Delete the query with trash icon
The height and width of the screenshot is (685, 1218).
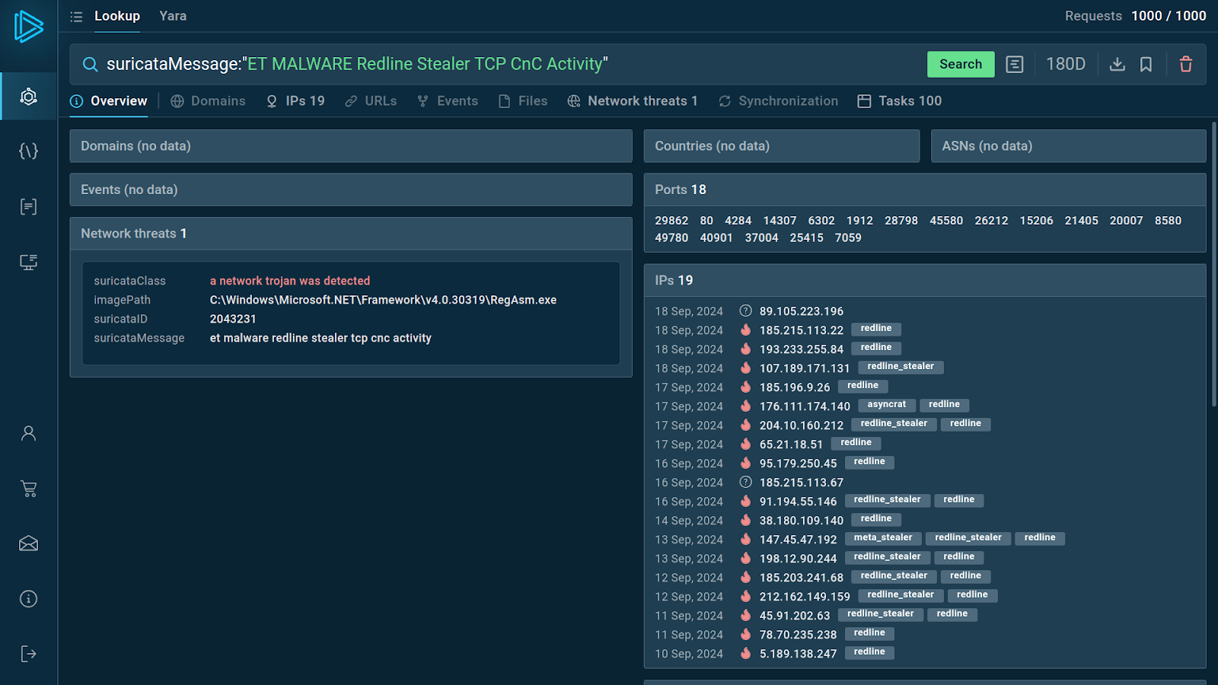coord(1185,65)
